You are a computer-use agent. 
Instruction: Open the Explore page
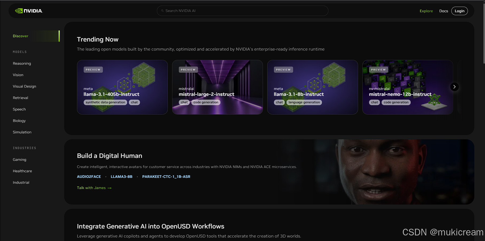pyautogui.click(x=426, y=11)
